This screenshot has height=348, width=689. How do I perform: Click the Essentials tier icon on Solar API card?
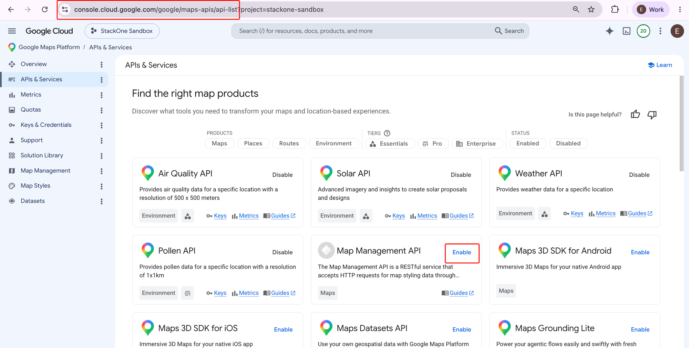point(366,216)
